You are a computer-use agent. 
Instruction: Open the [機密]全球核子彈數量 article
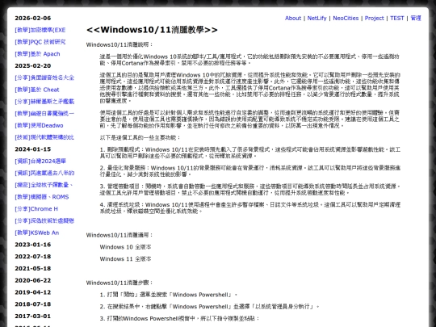click(x=44, y=185)
